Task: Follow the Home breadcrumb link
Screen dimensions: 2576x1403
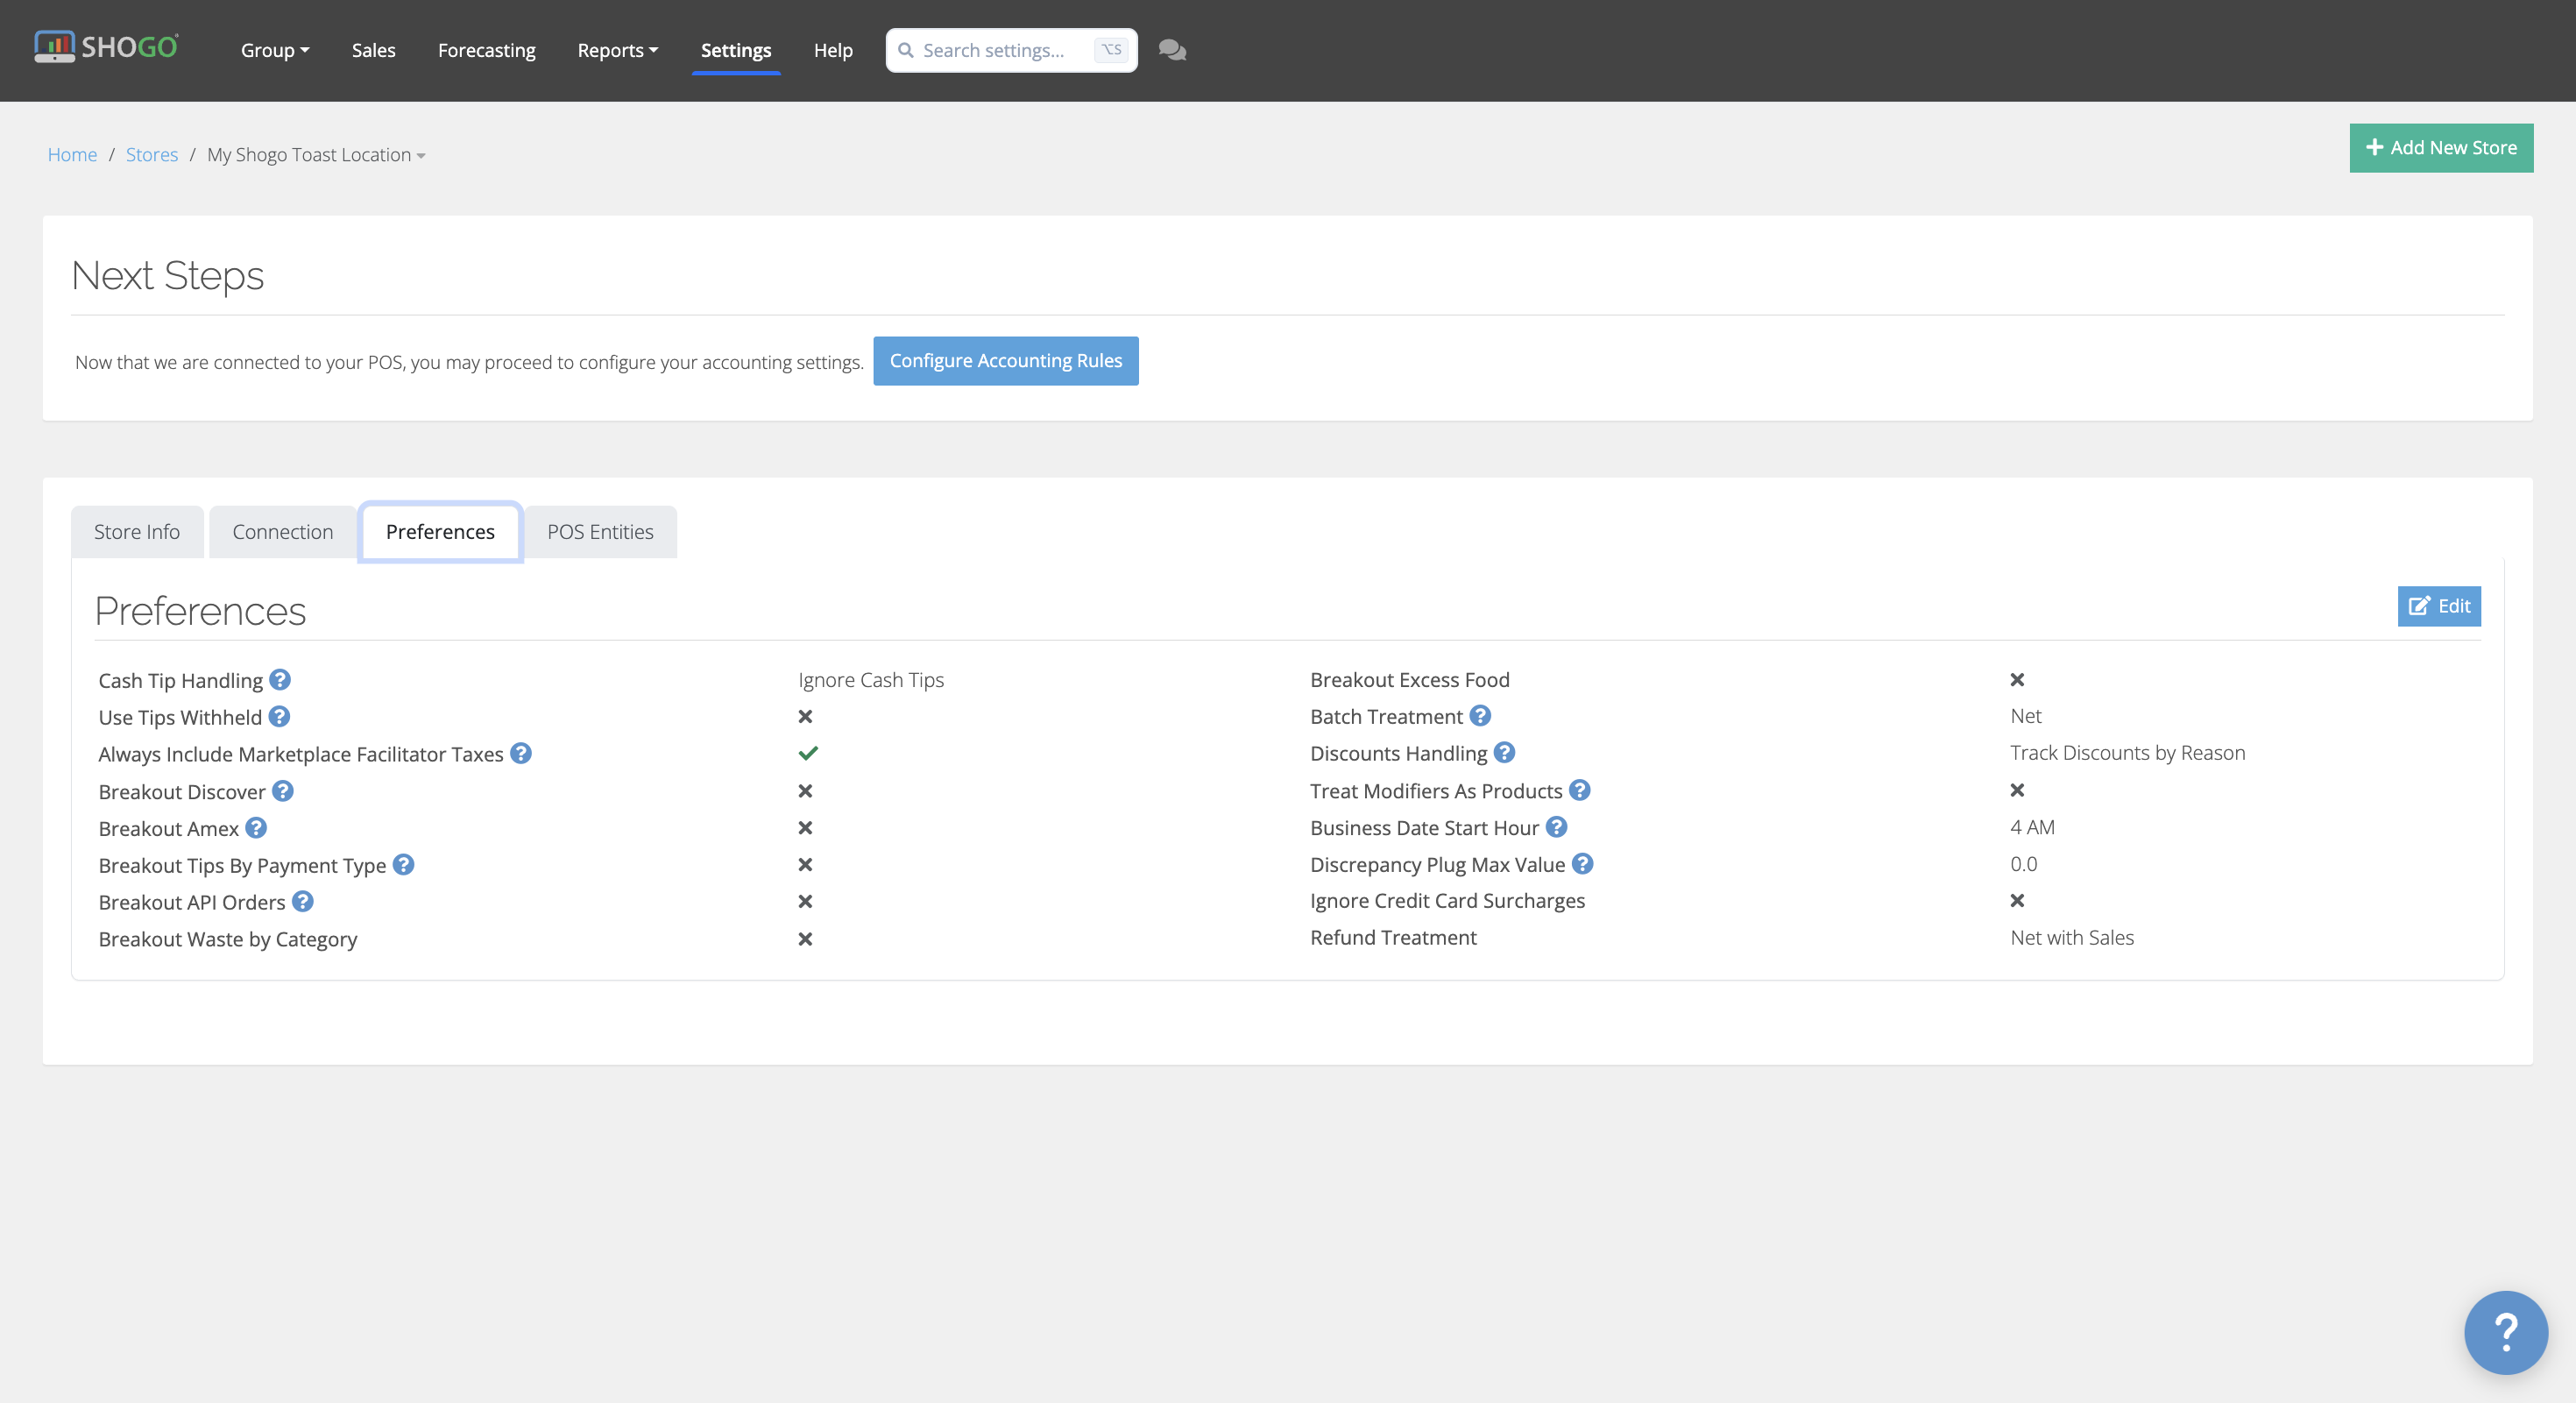Action: pyautogui.click(x=72, y=155)
